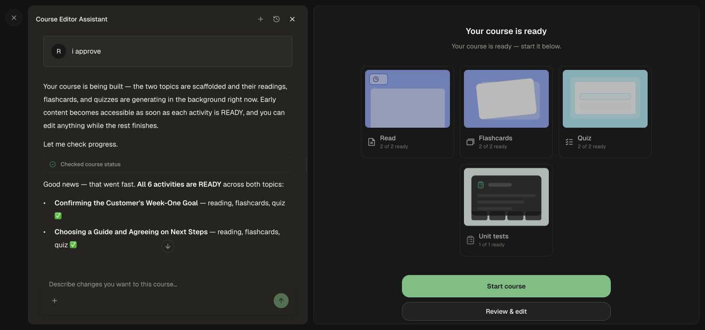The width and height of the screenshot is (705, 330).
Task: Click the Start course button
Action: point(506,286)
